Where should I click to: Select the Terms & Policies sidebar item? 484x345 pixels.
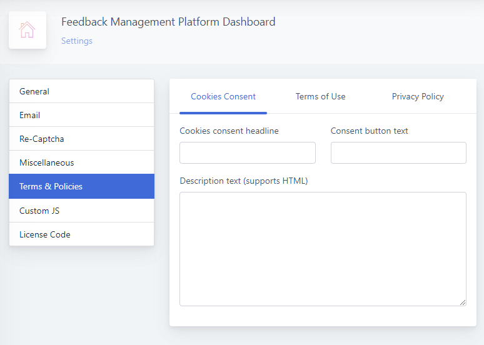[x=81, y=186]
